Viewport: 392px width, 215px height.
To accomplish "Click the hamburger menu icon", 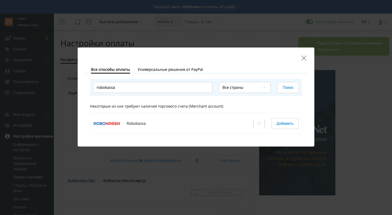I will (x=62, y=22).
